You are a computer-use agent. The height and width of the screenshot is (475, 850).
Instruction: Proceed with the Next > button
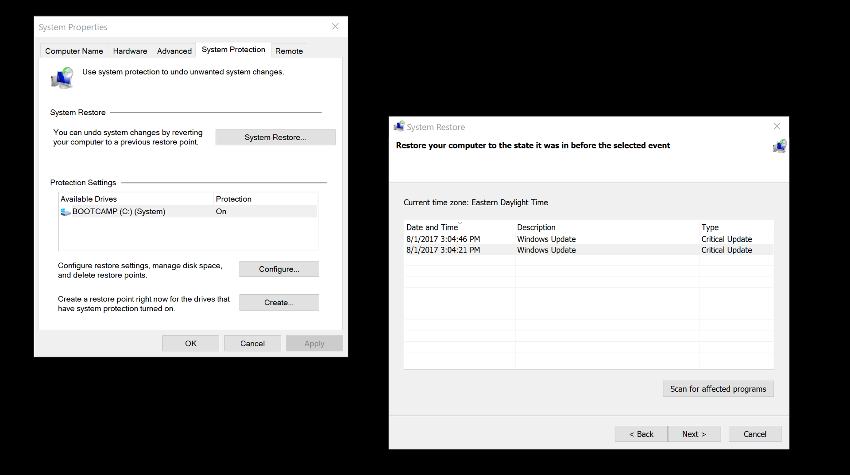(x=694, y=434)
